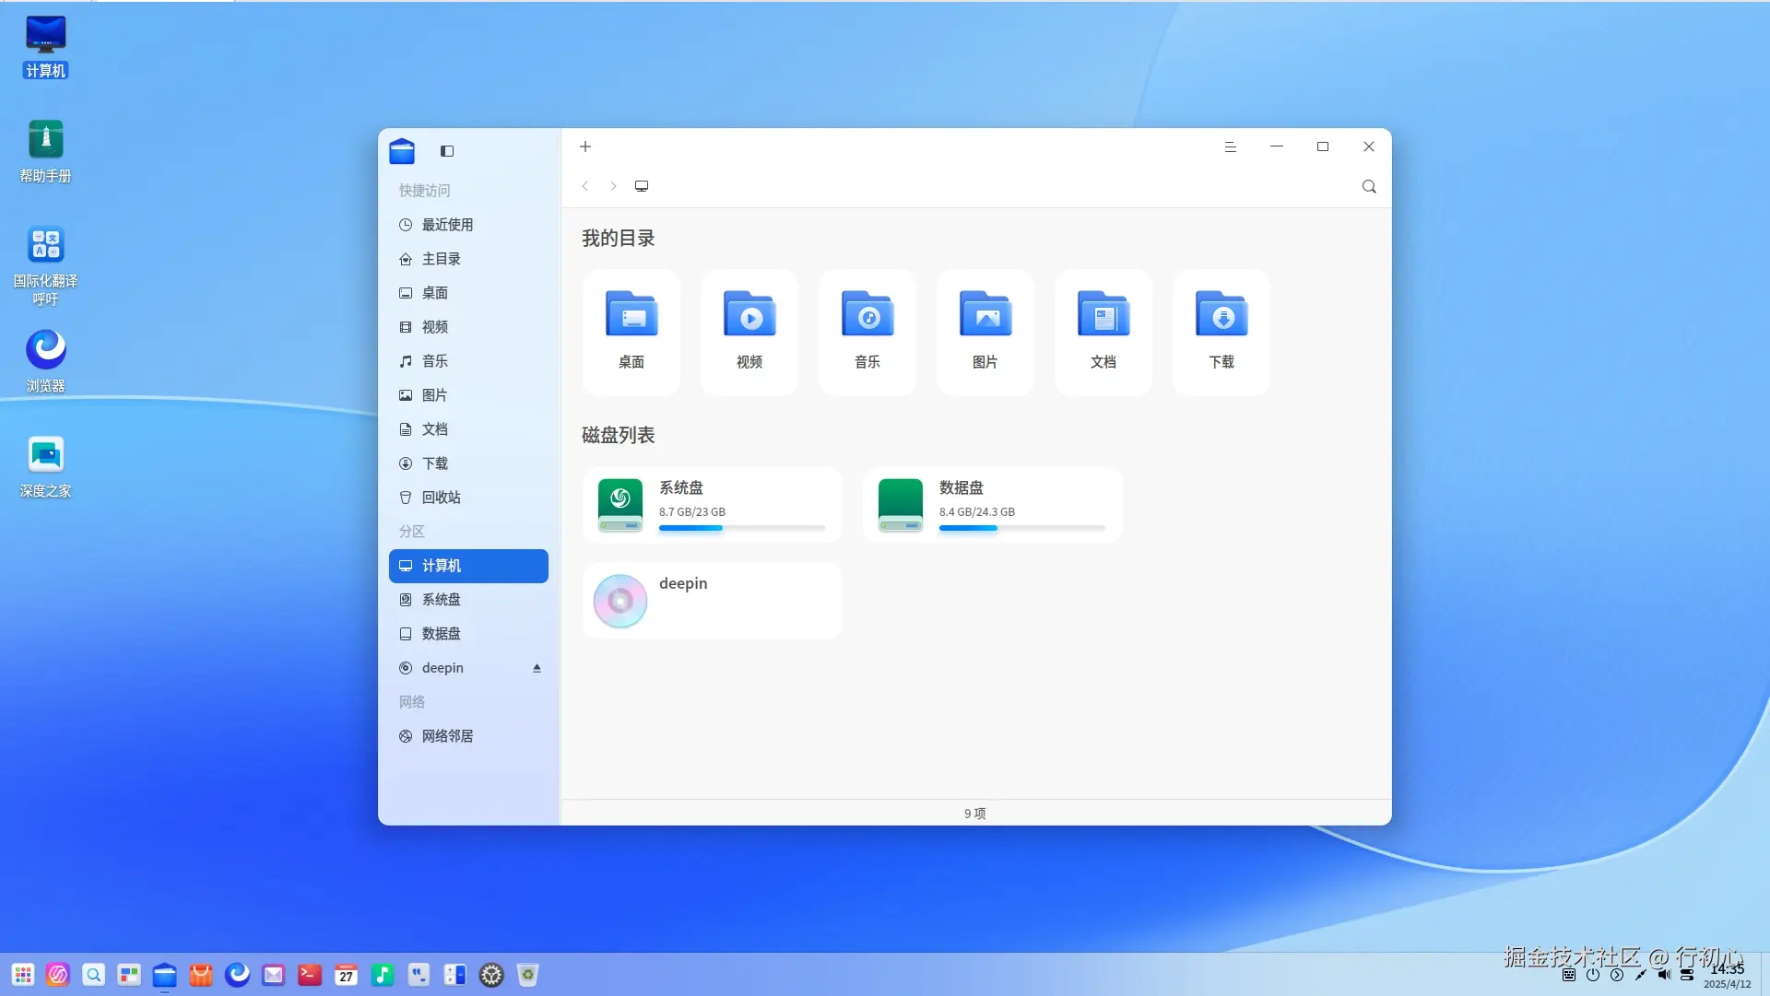Select 回收站 in the sidebar
Viewport: 1770px width, 996px height.
tap(441, 498)
